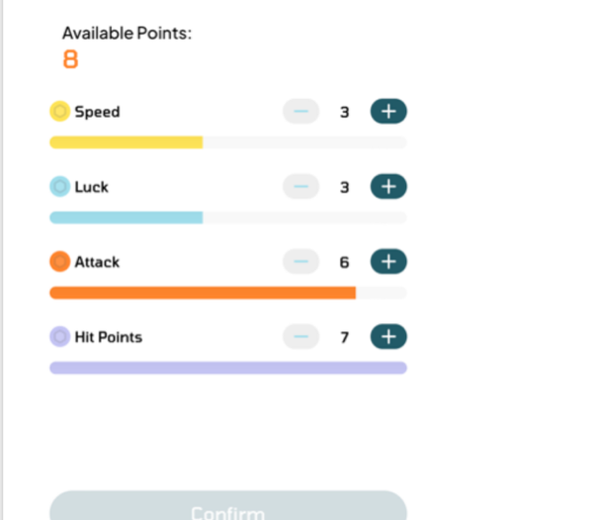Confirm the point allocation

(228, 505)
